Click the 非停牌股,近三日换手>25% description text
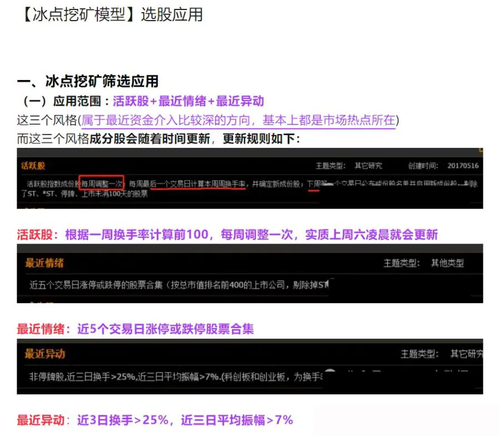The width and height of the screenshot is (499, 436). point(83,377)
